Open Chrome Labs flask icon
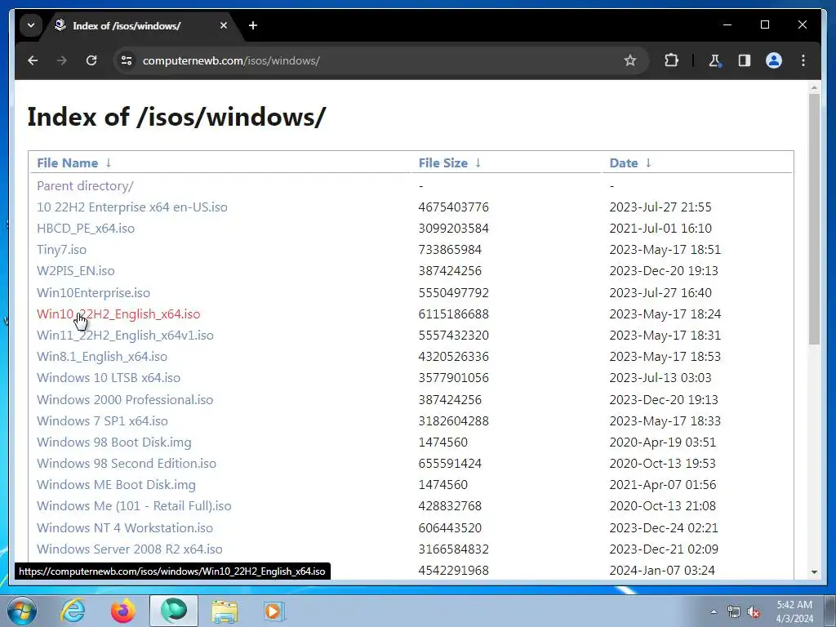 [x=715, y=60]
